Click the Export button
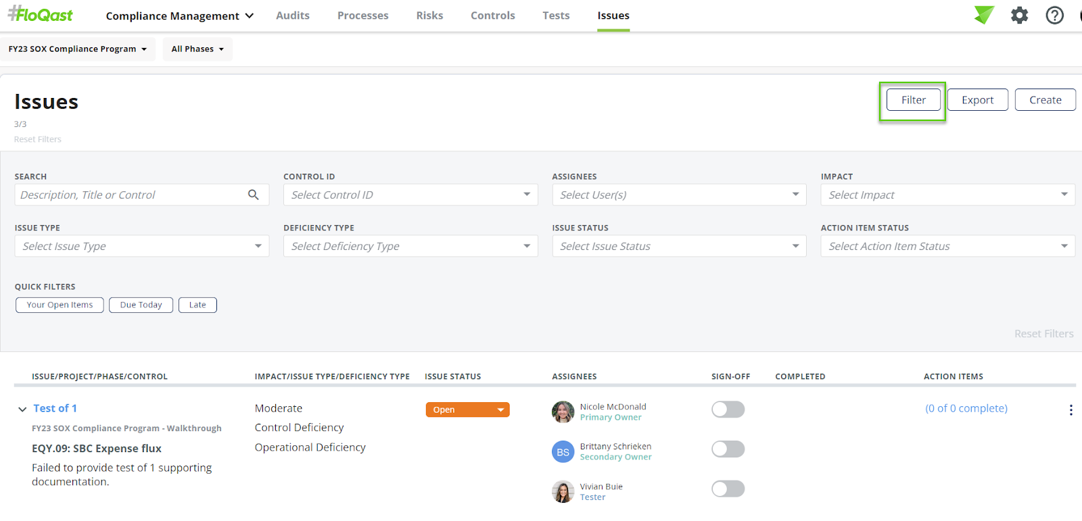The height and width of the screenshot is (521, 1082). [x=978, y=100]
